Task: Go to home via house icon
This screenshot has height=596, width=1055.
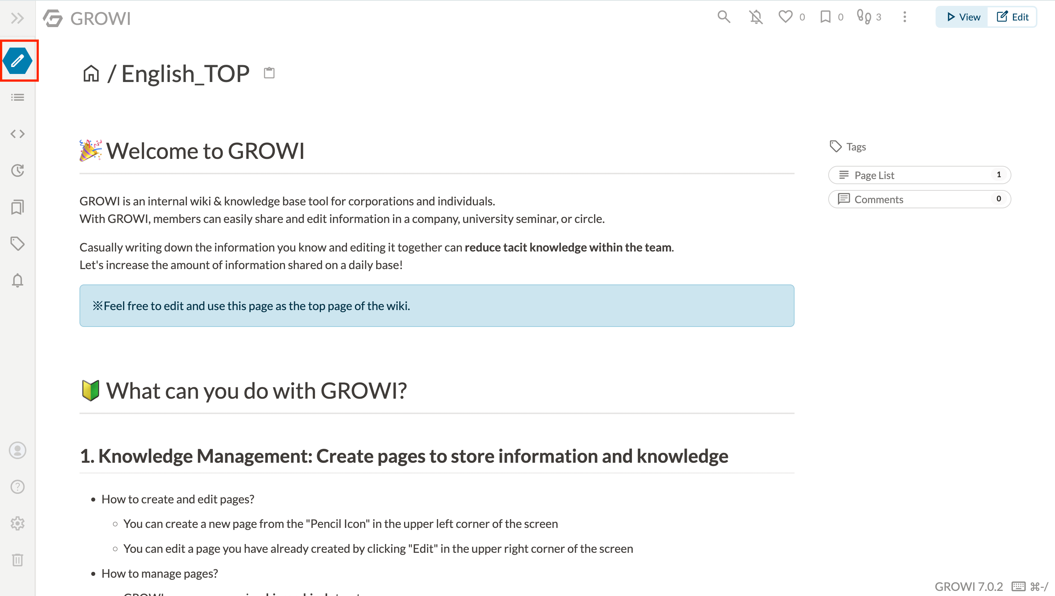Action: [x=91, y=74]
